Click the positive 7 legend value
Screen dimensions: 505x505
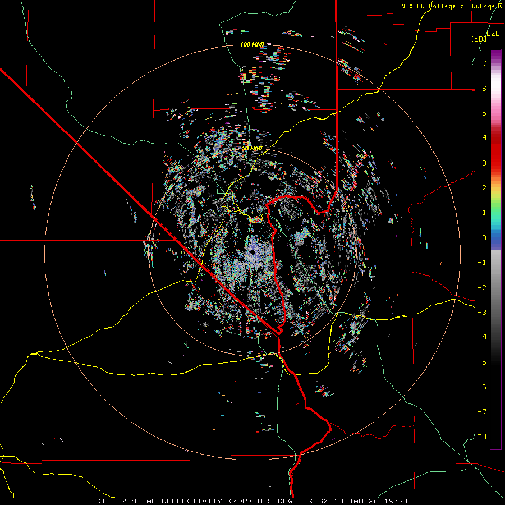484,63
